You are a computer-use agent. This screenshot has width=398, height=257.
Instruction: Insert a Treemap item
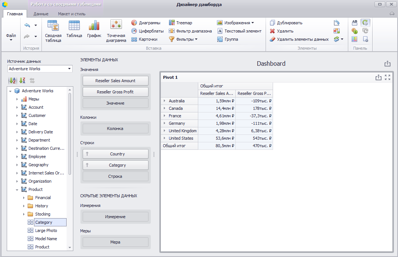click(x=181, y=23)
